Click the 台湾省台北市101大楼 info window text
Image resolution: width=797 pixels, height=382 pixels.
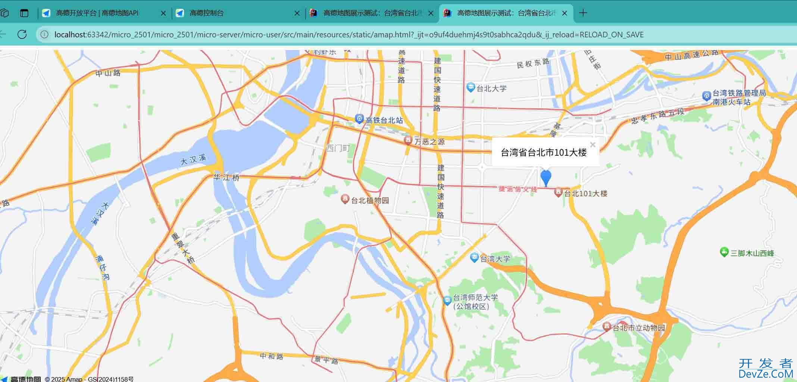coord(544,152)
